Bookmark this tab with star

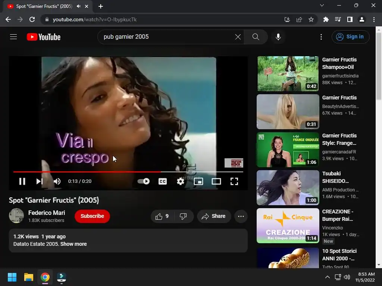click(311, 19)
